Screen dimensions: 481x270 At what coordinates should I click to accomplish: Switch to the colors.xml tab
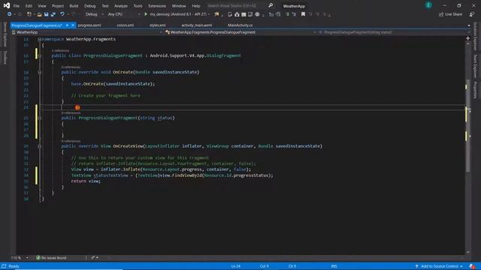click(x=126, y=25)
